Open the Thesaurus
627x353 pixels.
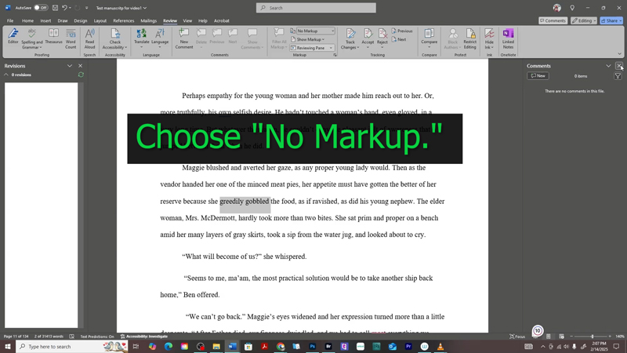[53, 36]
